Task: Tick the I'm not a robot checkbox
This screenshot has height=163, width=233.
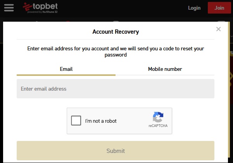Action: click(x=76, y=120)
